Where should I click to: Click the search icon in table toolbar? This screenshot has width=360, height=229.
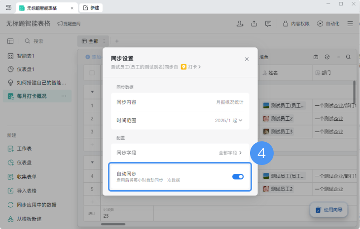(x=348, y=57)
